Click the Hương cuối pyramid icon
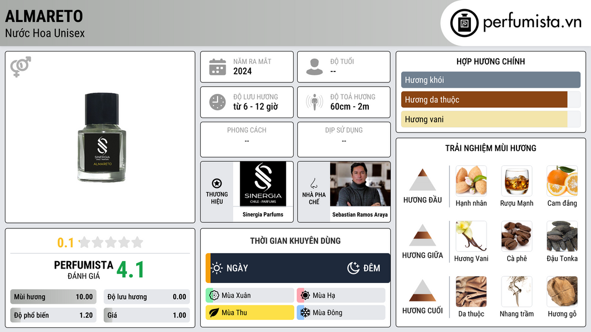The width and height of the screenshot is (591, 332). pyautogui.click(x=422, y=290)
